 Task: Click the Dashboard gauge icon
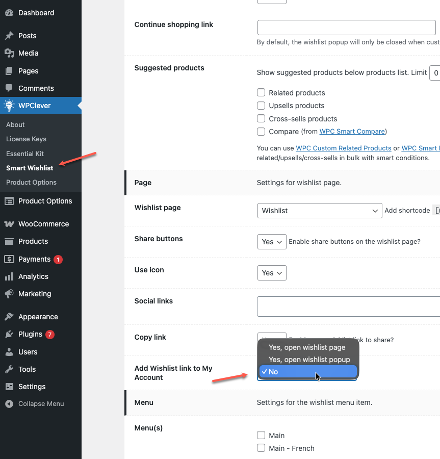(x=9, y=13)
